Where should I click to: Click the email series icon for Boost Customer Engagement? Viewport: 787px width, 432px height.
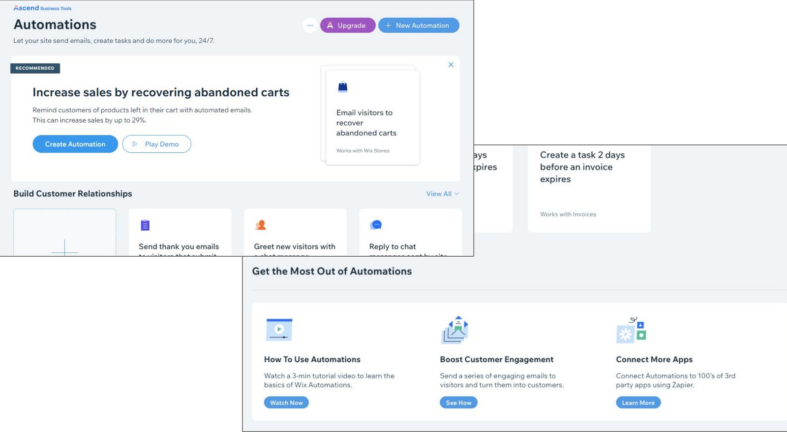(x=454, y=329)
